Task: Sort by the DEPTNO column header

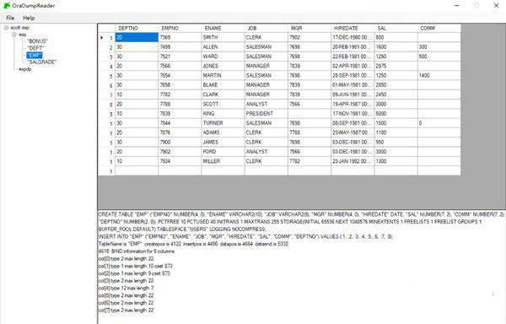Action: tap(137, 29)
